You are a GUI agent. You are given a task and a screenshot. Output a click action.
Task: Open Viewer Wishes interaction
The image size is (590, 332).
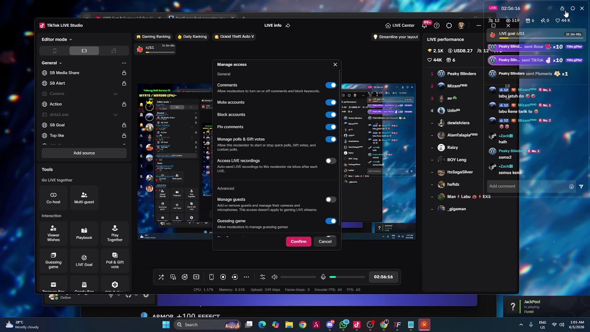[53, 233]
